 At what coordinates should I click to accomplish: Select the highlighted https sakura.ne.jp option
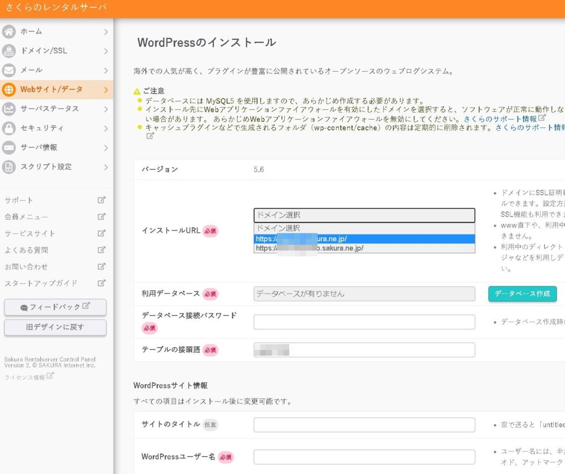(364, 239)
